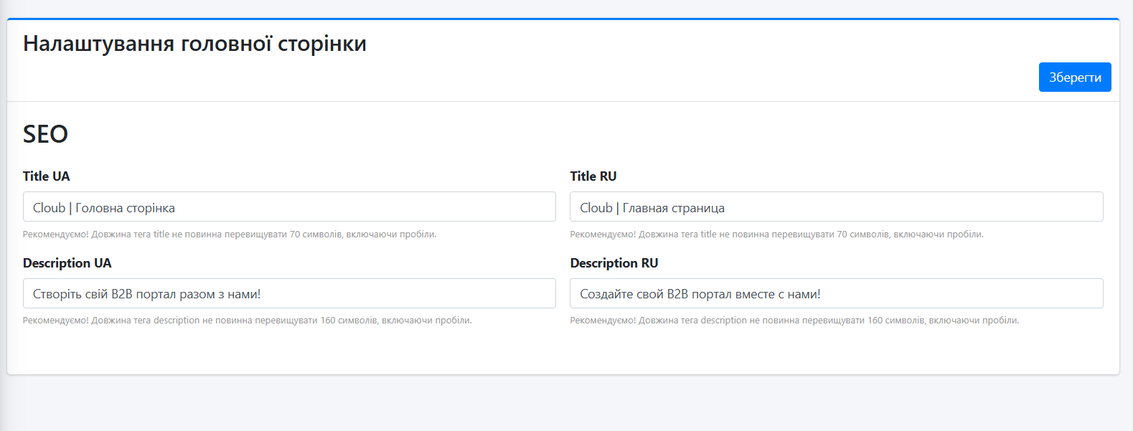The image size is (1133, 431).
Task: Click the Title UA field label
Action: [x=47, y=176]
